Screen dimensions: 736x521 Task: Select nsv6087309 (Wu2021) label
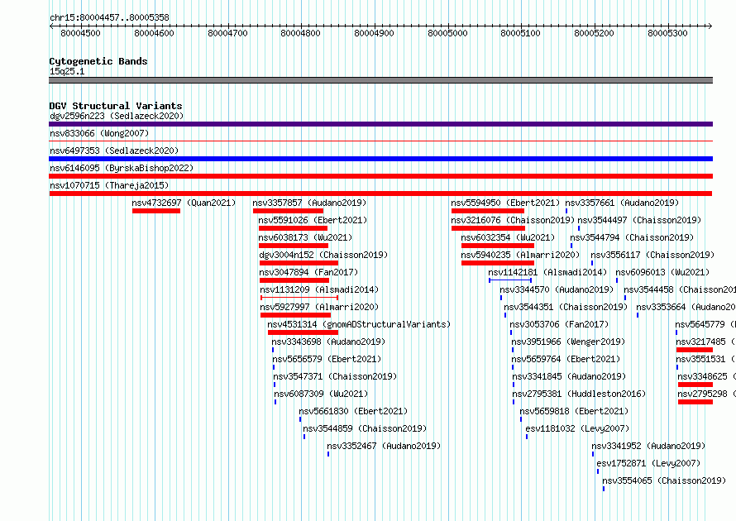[x=321, y=394]
